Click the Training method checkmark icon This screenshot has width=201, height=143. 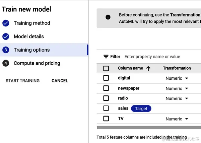tap(6, 23)
